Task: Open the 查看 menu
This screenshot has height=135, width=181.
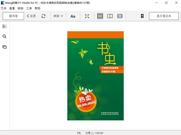Action: [12, 8]
